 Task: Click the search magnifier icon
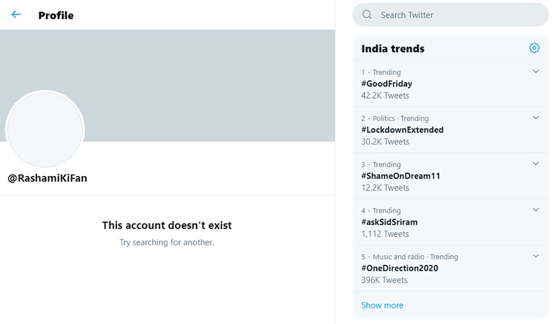click(367, 15)
